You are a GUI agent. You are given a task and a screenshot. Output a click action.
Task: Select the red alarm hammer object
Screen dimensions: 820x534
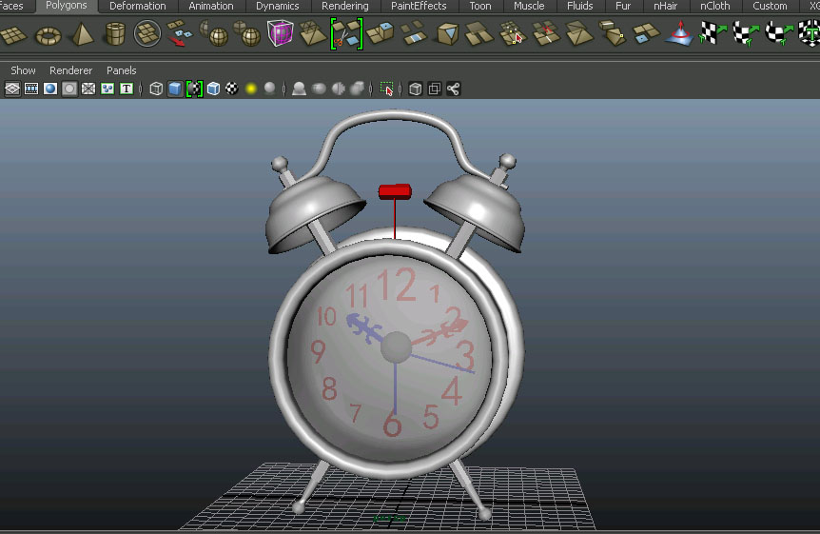tap(394, 191)
